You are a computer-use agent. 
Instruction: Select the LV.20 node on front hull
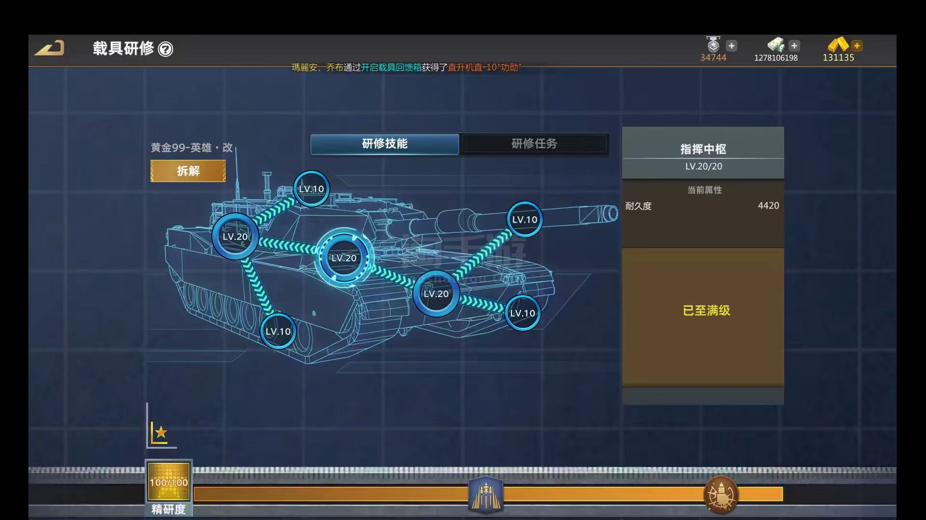[436, 294]
